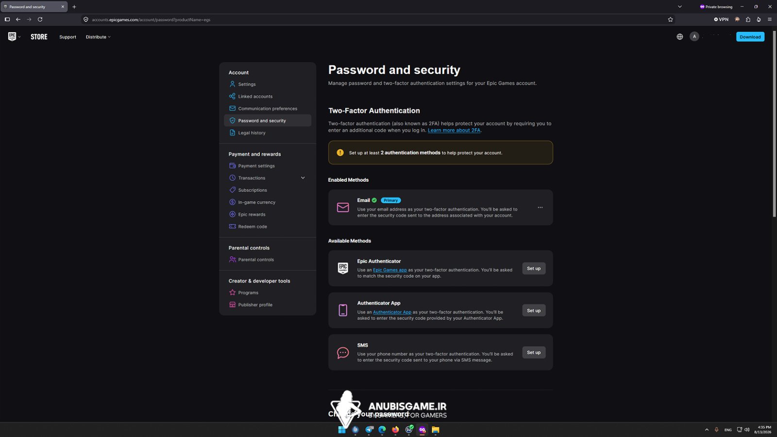Click the blue Download button

(750, 37)
